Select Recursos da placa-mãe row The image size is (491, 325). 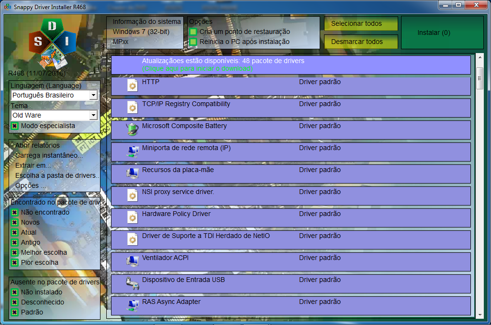(291, 174)
